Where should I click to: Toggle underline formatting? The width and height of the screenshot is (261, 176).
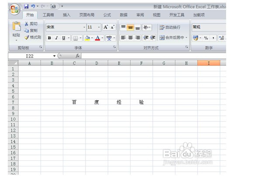(64, 38)
